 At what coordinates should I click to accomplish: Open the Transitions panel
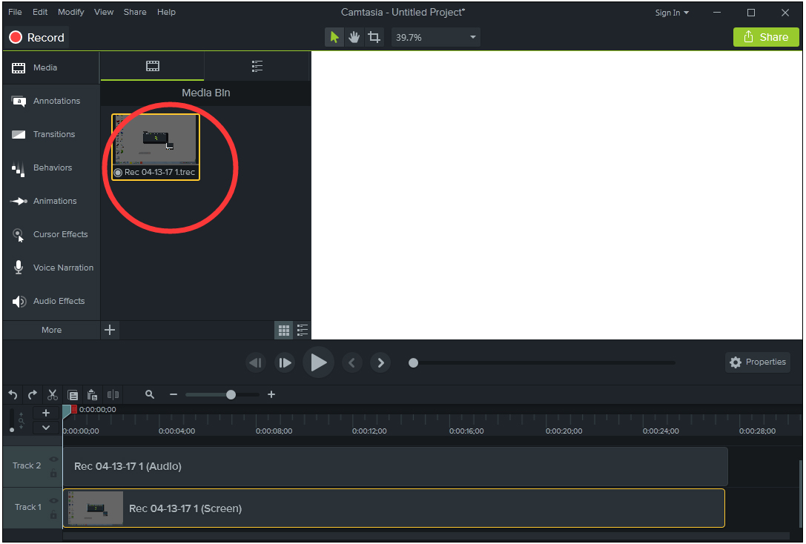click(51, 135)
